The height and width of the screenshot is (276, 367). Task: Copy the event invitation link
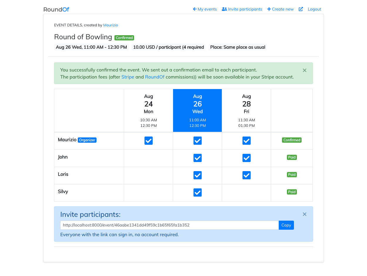pyautogui.click(x=286, y=225)
